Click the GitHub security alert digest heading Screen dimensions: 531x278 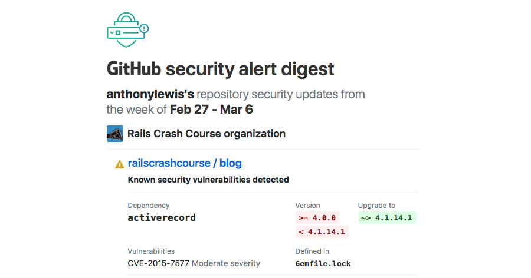tap(220, 69)
